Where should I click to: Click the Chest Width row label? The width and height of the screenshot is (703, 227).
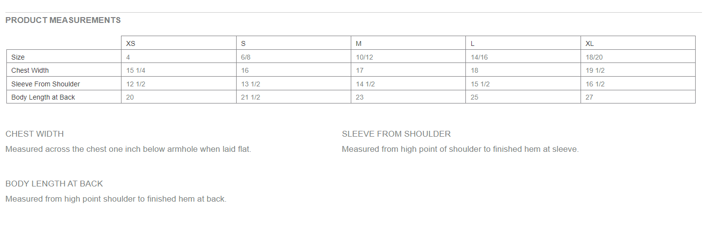[x=30, y=70]
